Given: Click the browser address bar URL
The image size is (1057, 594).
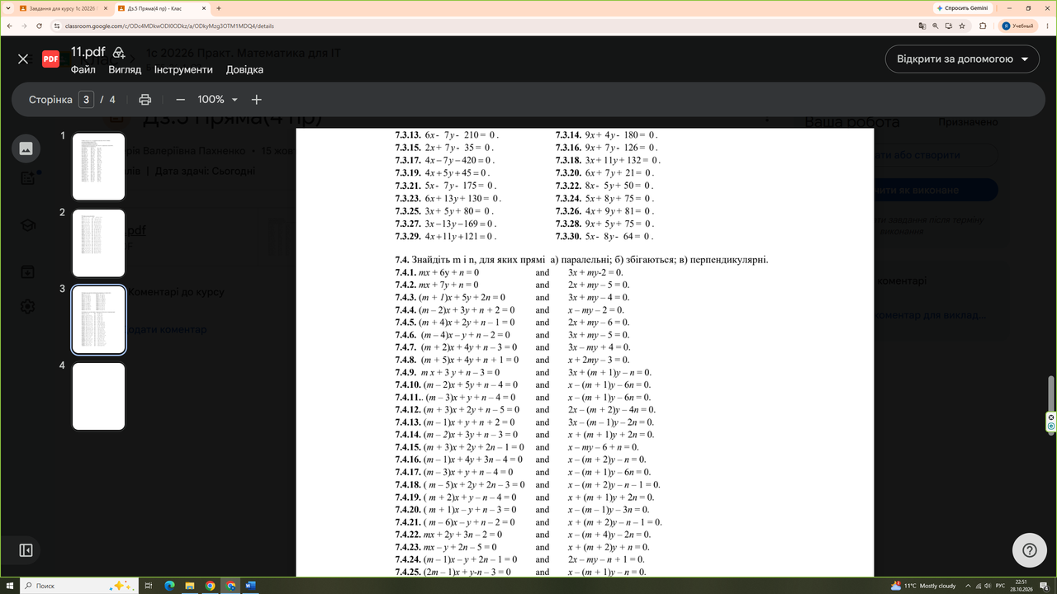Looking at the screenshot, I should (x=169, y=26).
